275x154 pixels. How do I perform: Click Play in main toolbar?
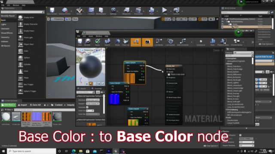pos(165,11)
